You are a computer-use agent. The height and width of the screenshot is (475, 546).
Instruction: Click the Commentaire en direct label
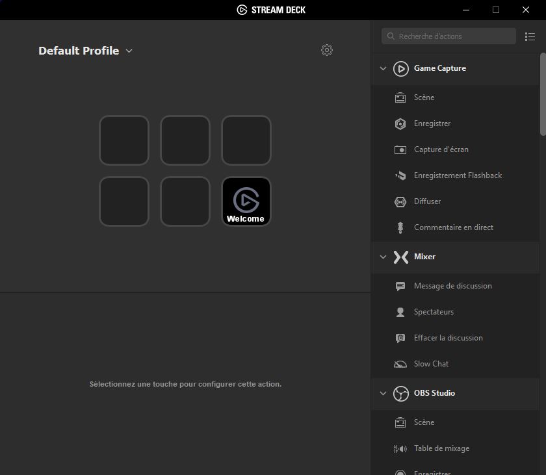click(454, 227)
